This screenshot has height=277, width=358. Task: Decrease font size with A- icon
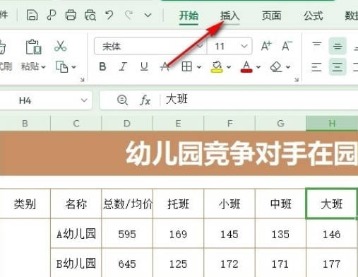[287, 46]
